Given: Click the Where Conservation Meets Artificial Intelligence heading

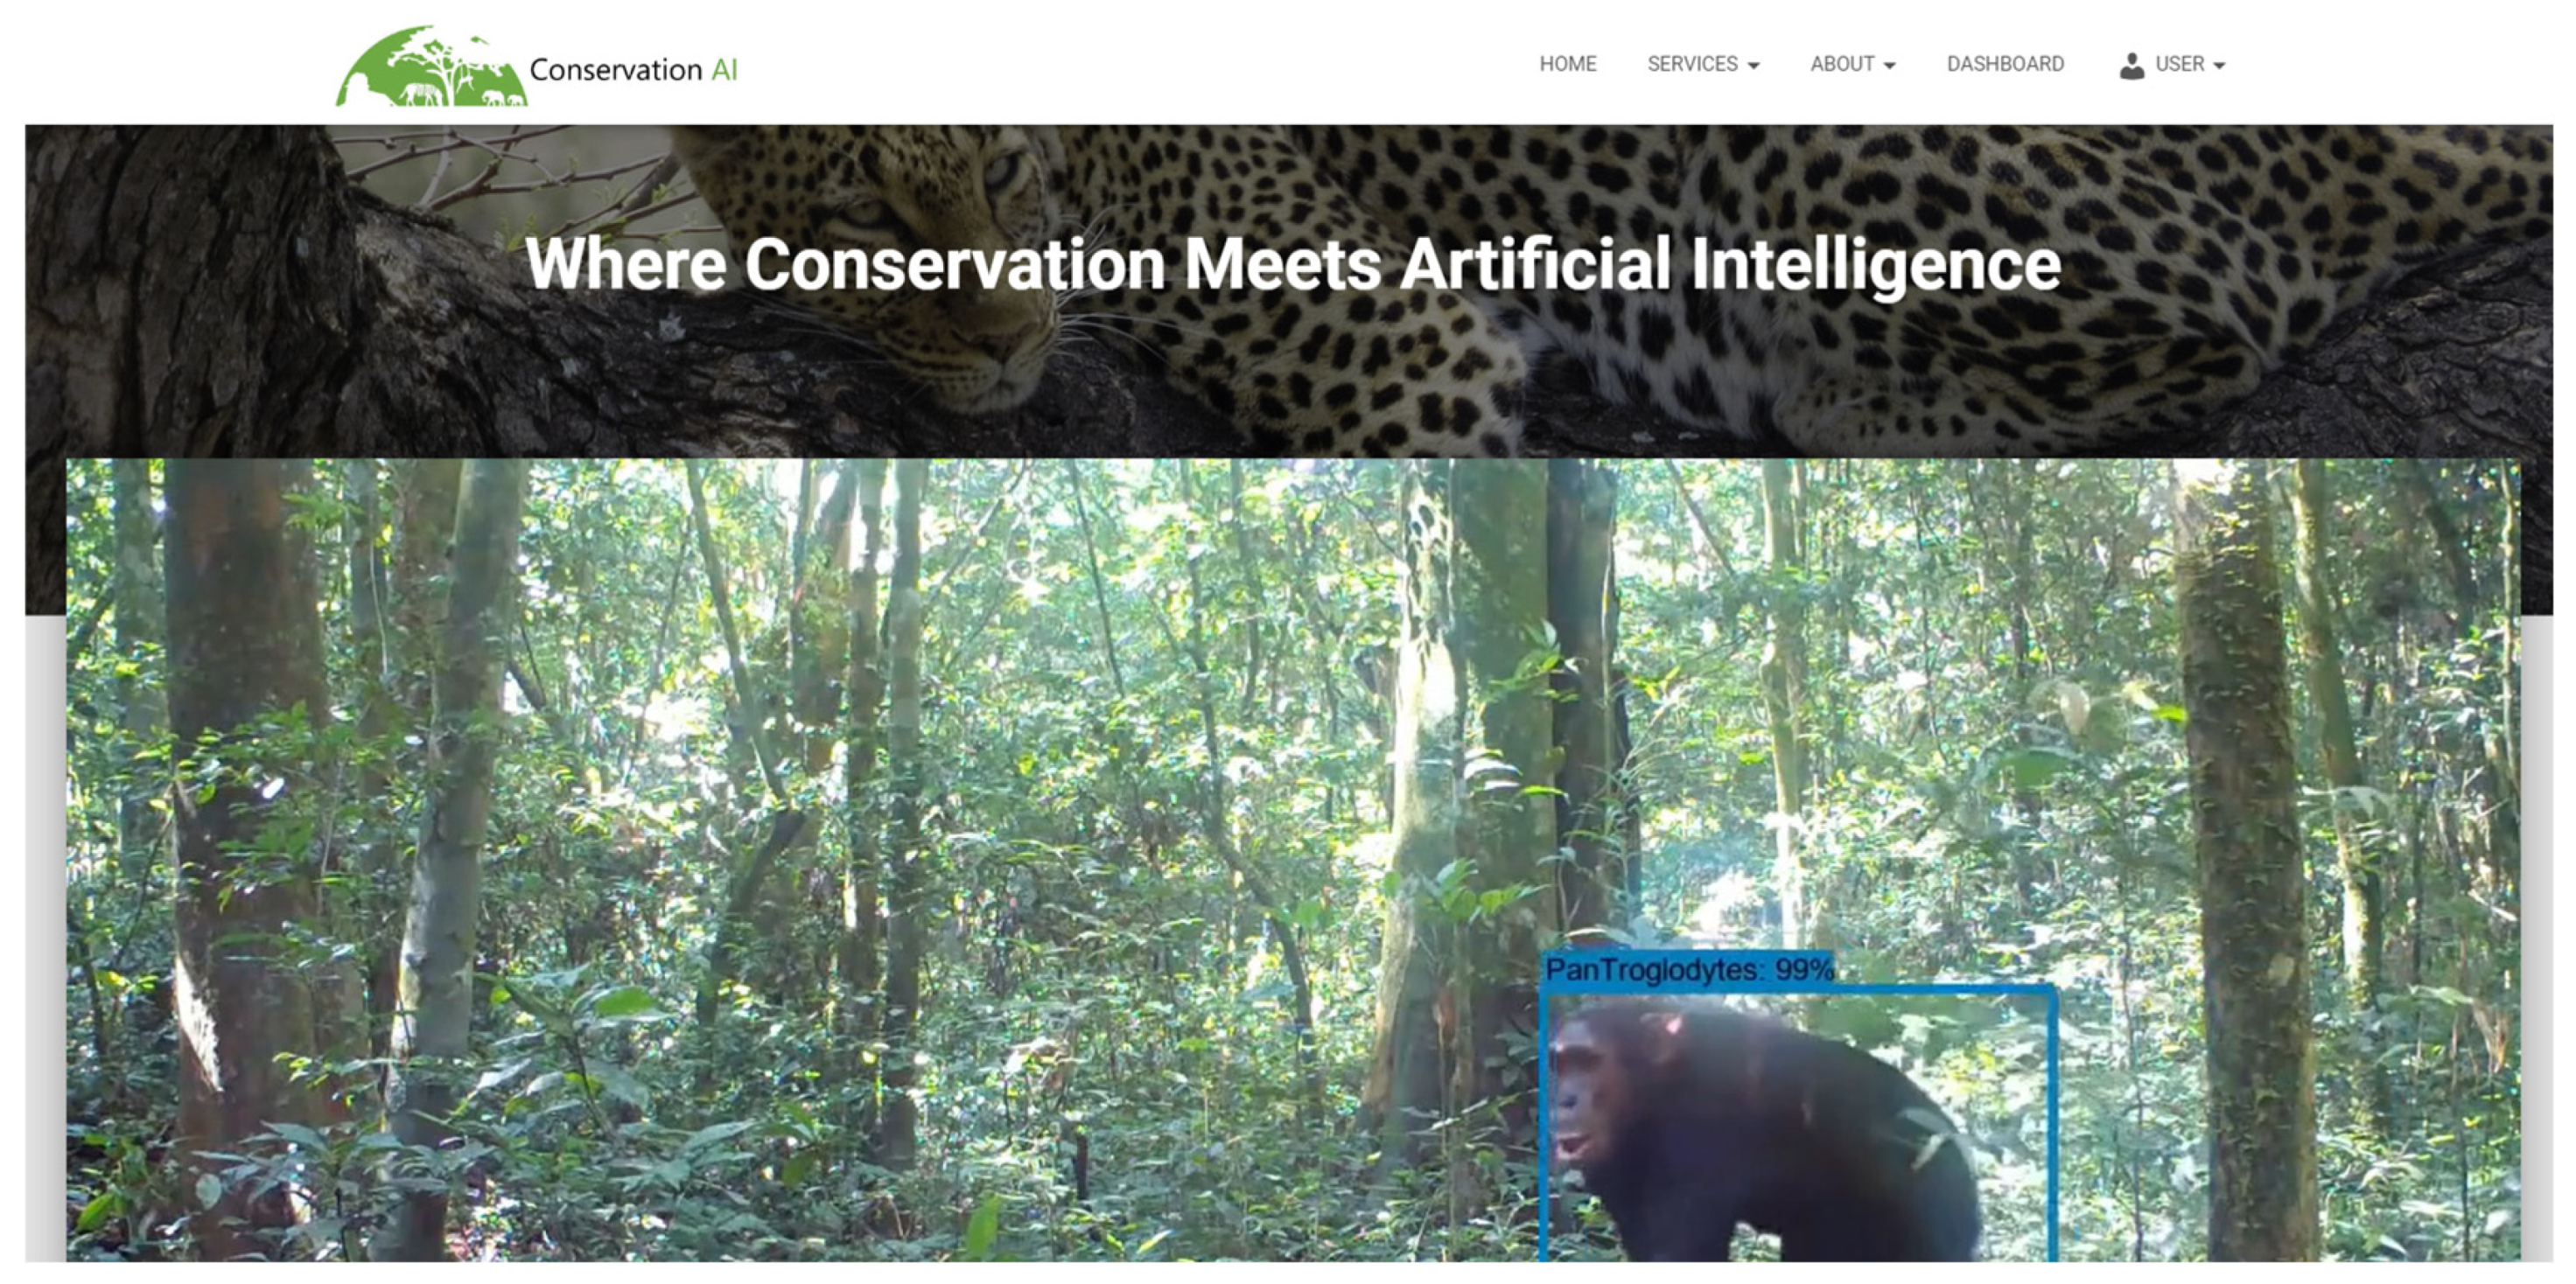Looking at the screenshot, I should coord(1293,264).
